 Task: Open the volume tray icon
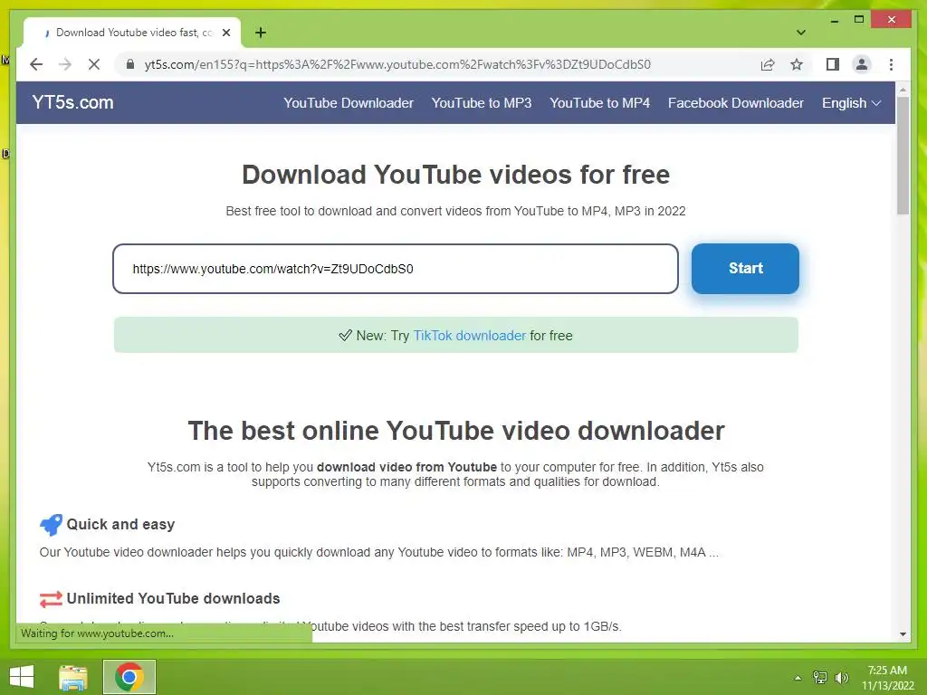(x=842, y=678)
